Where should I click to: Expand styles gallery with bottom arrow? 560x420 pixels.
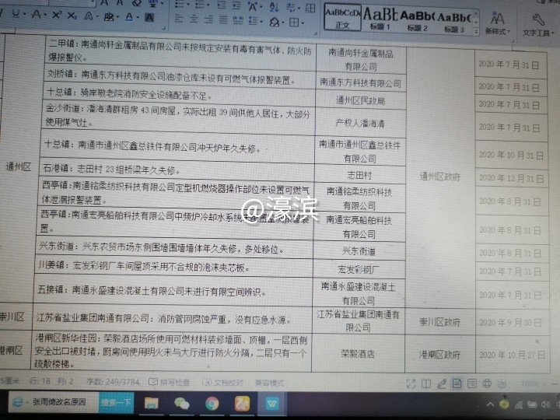pos(476,32)
